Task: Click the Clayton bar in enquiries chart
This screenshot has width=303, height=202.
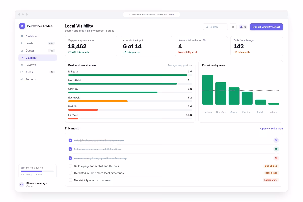Action: click(234, 96)
